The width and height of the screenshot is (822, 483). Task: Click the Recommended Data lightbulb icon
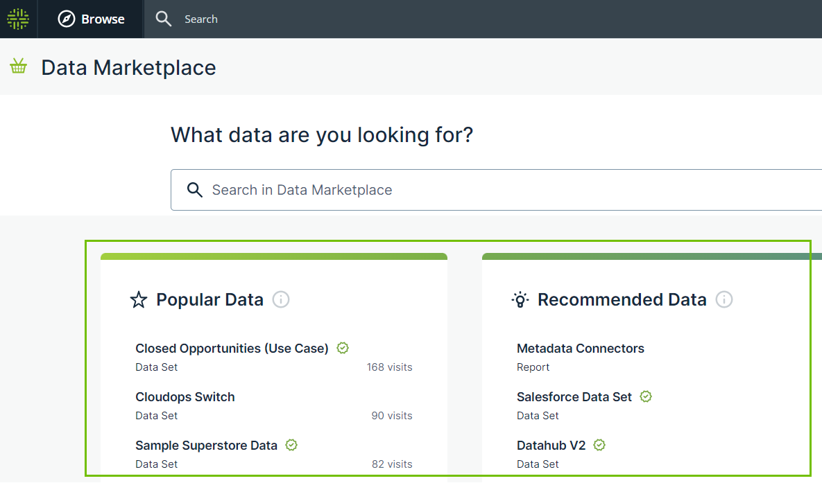tap(520, 299)
